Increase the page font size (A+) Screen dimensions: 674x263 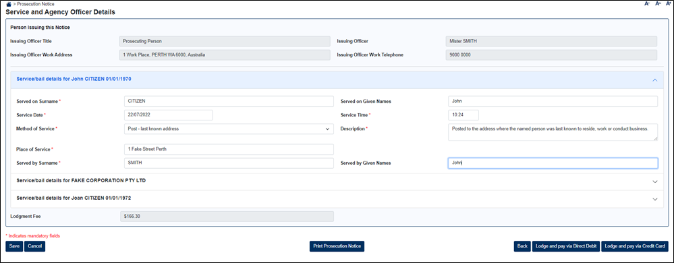669,3
